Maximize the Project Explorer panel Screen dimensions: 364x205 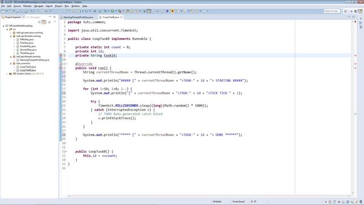(x=55, y=17)
